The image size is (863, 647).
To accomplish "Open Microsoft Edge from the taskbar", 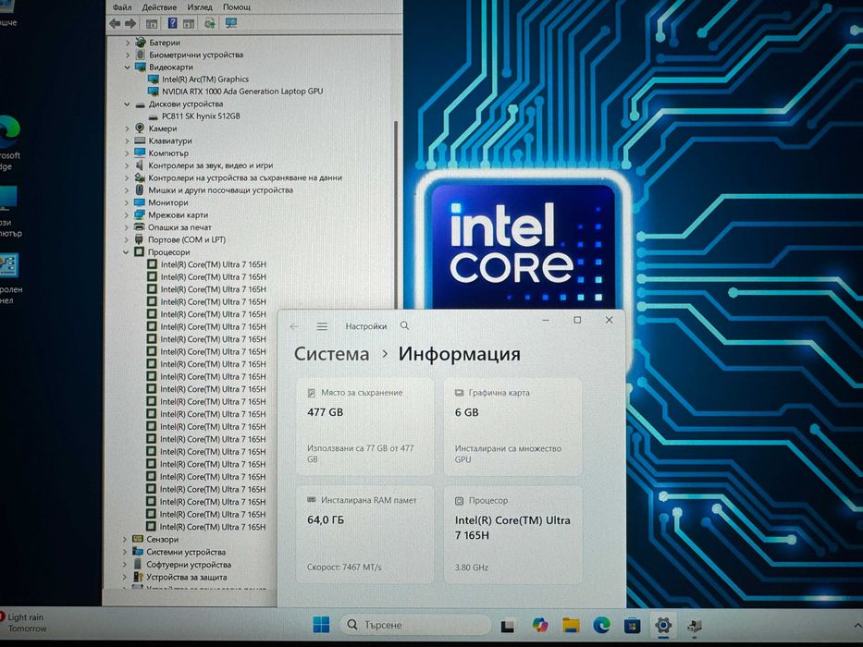I will pyautogui.click(x=601, y=625).
